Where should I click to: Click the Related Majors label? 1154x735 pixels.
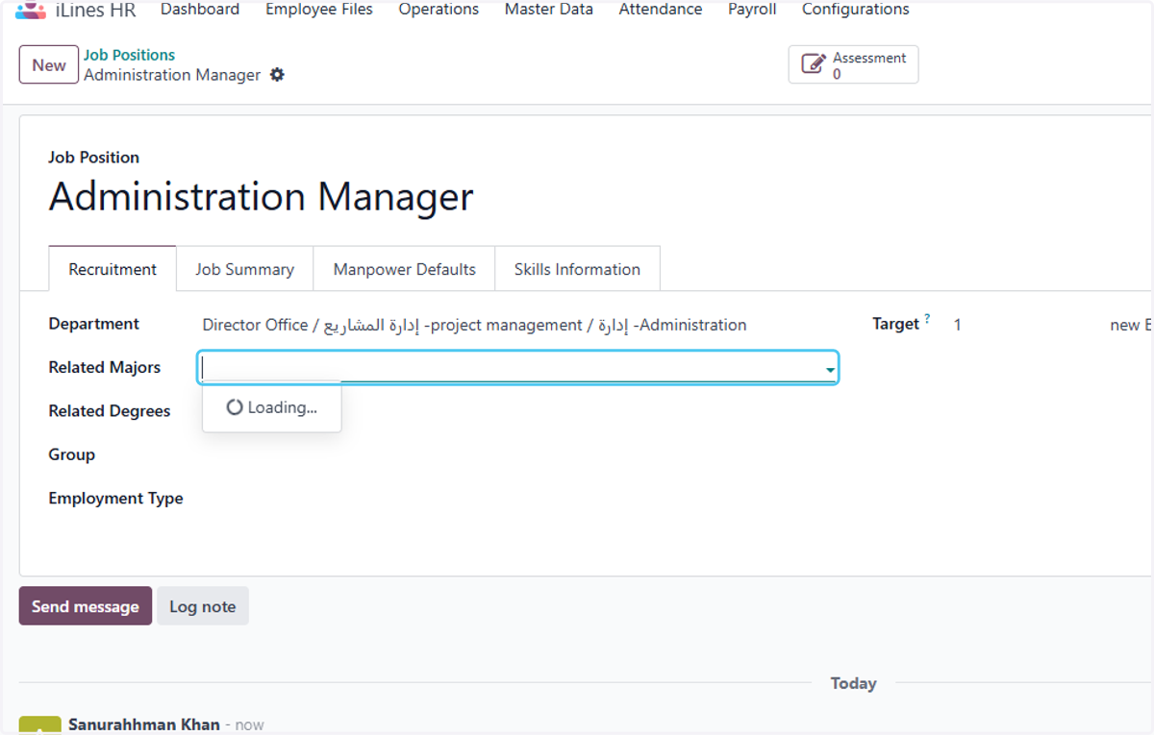coord(105,367)
